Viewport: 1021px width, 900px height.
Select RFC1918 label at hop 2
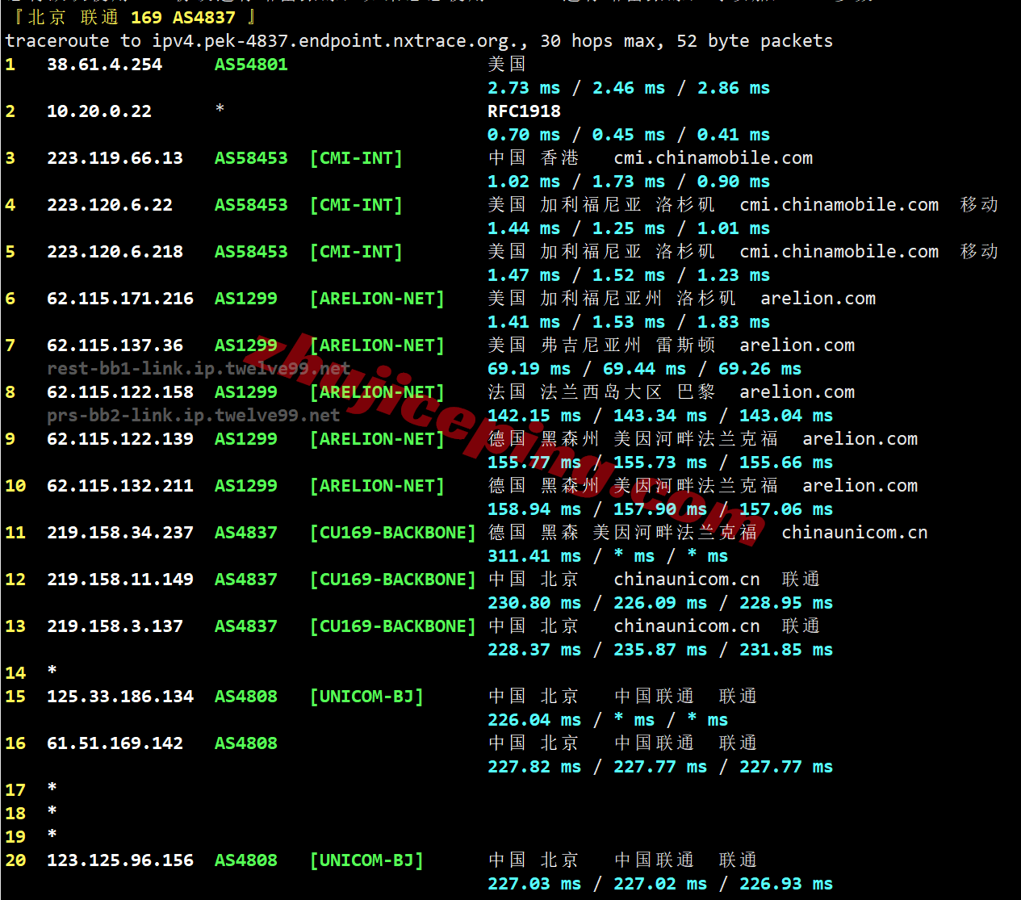click(x=524, y=111)
